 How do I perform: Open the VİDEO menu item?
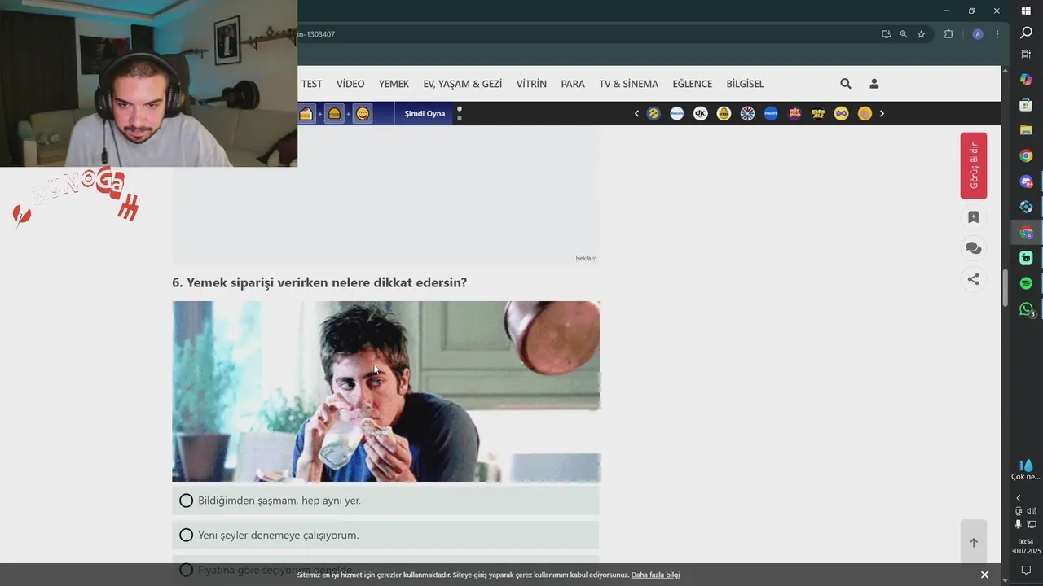[x=350, y=84]
